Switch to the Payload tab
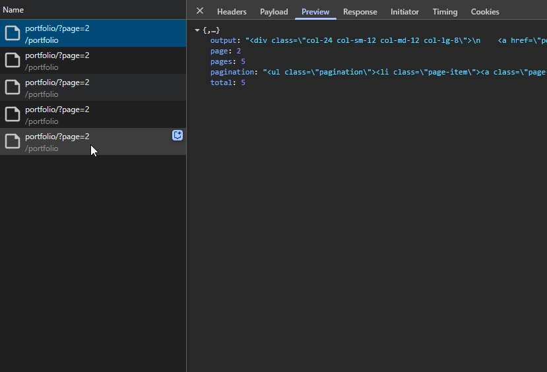Screen dimensions: 547x372 tap(274, 11)
